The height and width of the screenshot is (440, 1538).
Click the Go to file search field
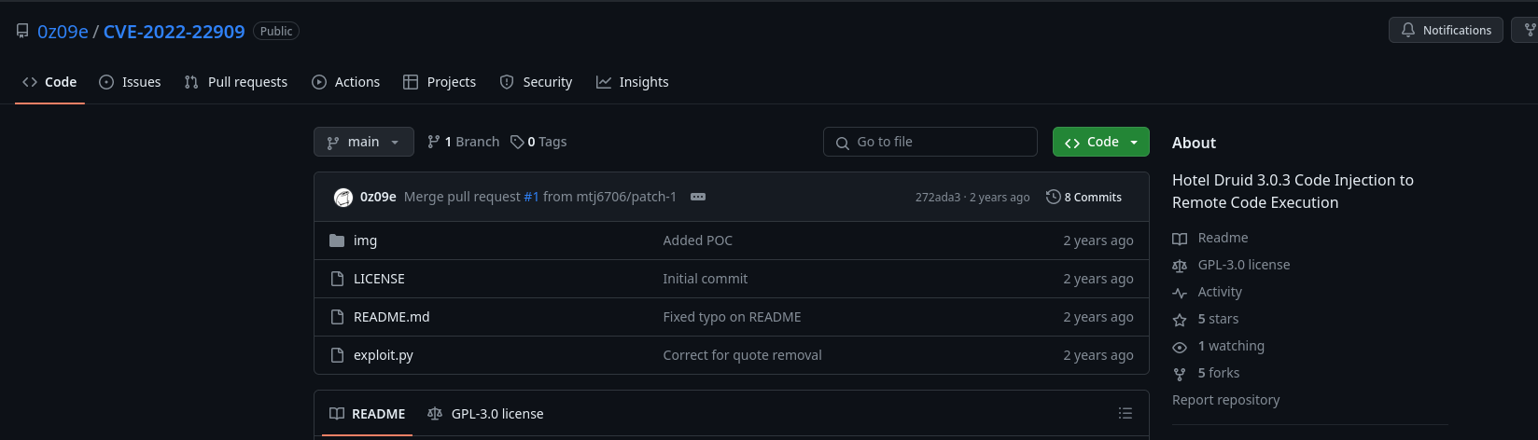[930, 142]
